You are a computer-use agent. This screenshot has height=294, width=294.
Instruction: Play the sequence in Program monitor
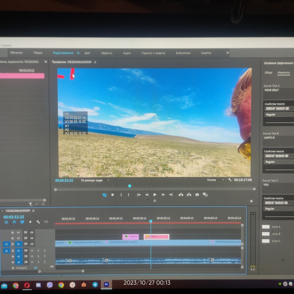pos(155,194)
